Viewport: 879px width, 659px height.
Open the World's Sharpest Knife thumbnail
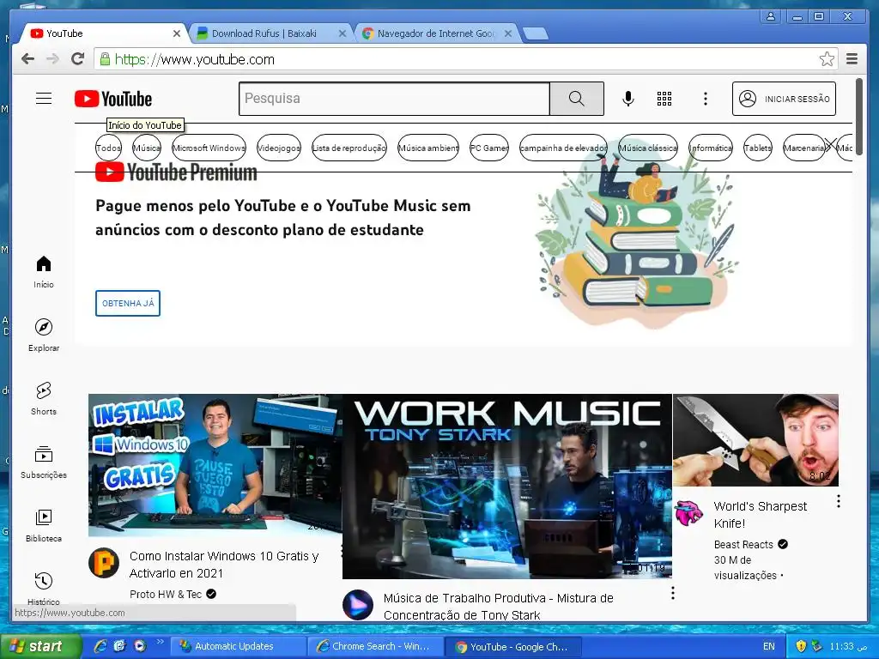pos(755,440)
